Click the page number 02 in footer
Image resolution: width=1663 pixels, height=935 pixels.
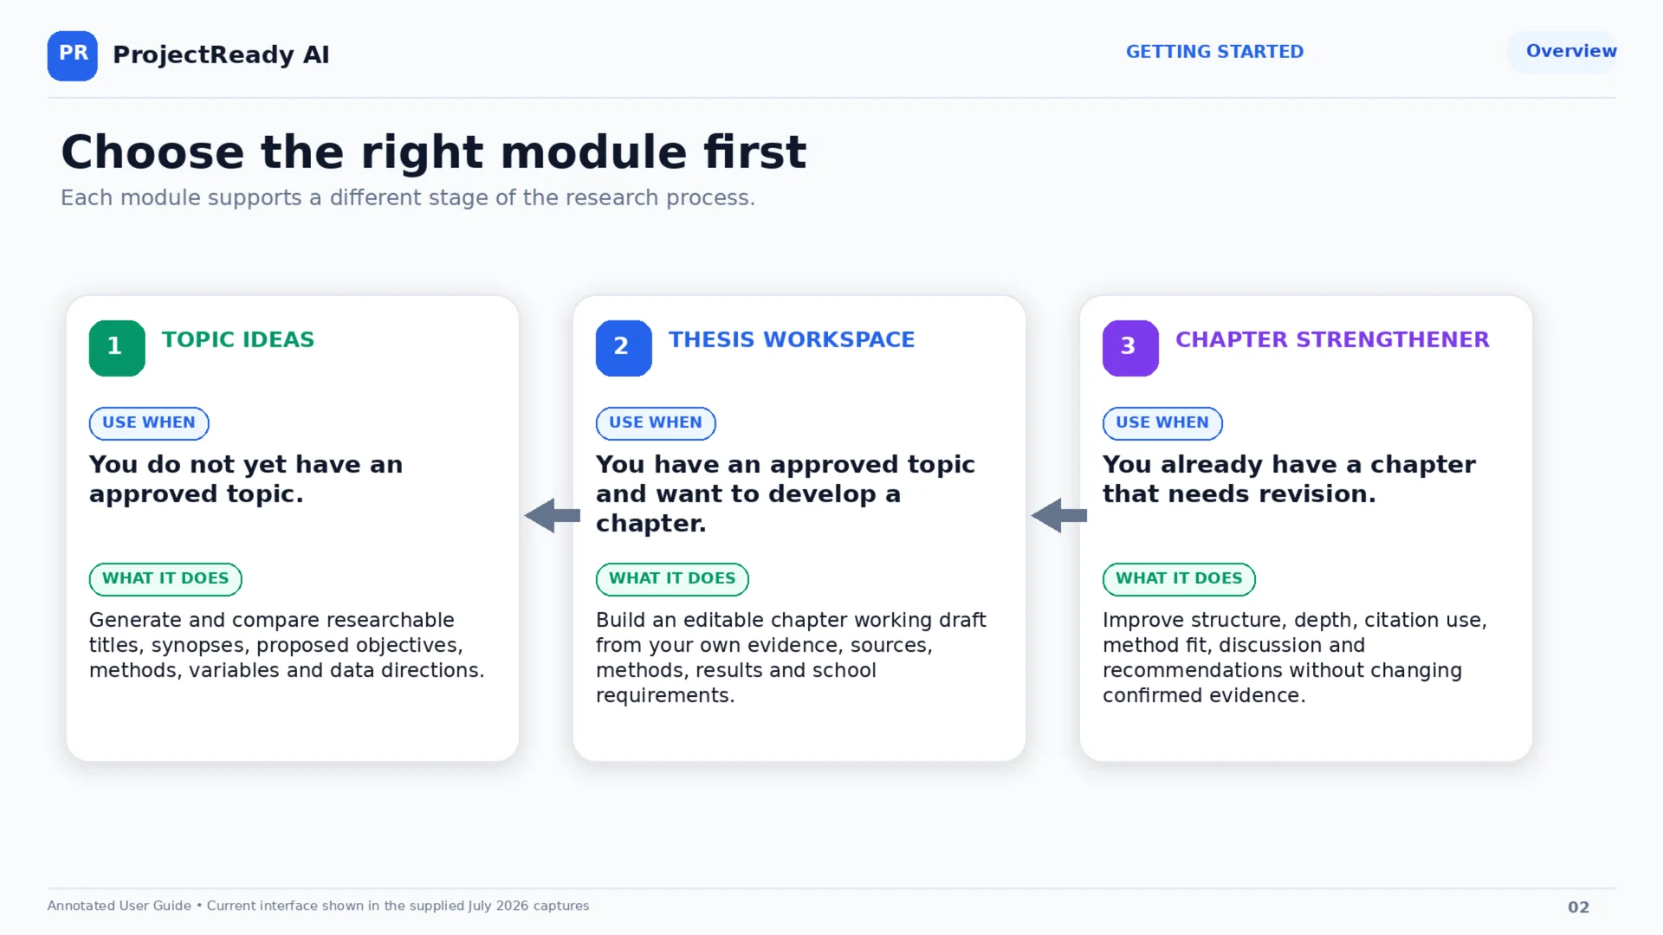[x=1578, y=907]
